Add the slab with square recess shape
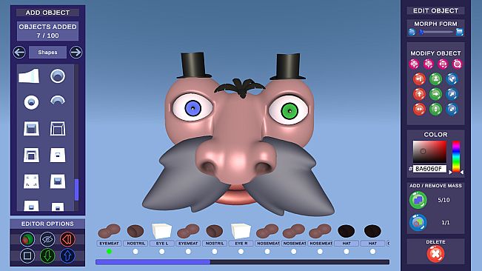The image size is (482, 271). (x=58, y=181)
